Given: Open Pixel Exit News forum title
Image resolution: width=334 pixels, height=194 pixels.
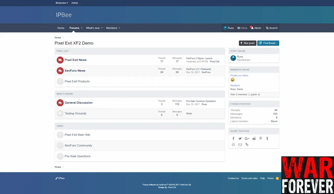Looking at the screenshot, I should click(x=75, y=60).
